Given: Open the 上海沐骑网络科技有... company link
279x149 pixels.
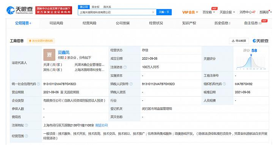Looking at the screenshot, I should click(89, 70).
